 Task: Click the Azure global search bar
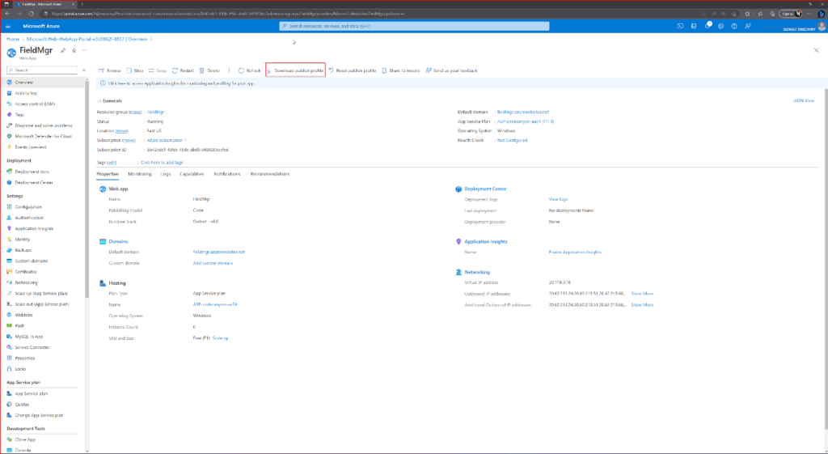click(415, 26)
